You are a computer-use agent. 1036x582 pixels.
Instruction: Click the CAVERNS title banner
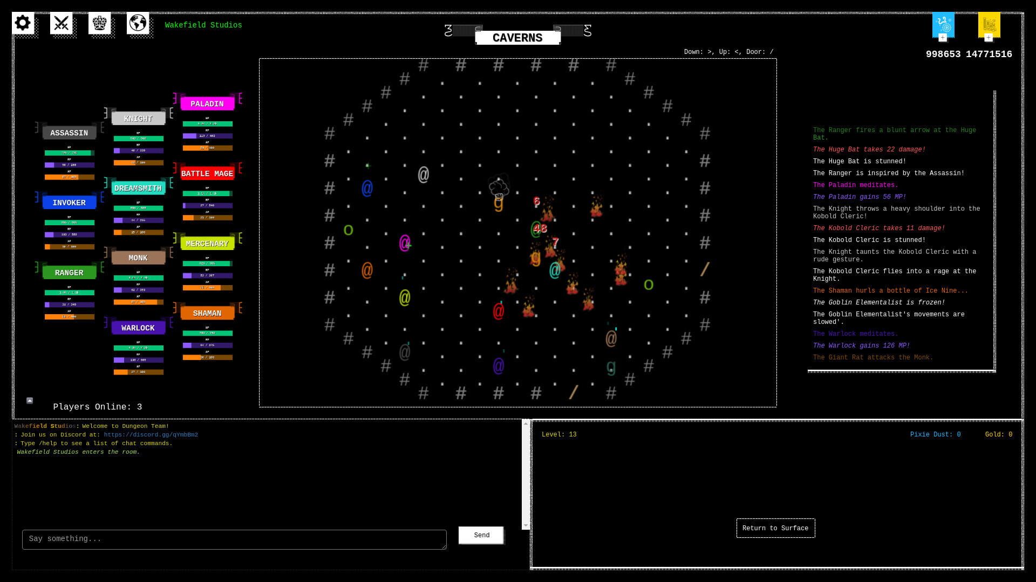tap(517, 37)
